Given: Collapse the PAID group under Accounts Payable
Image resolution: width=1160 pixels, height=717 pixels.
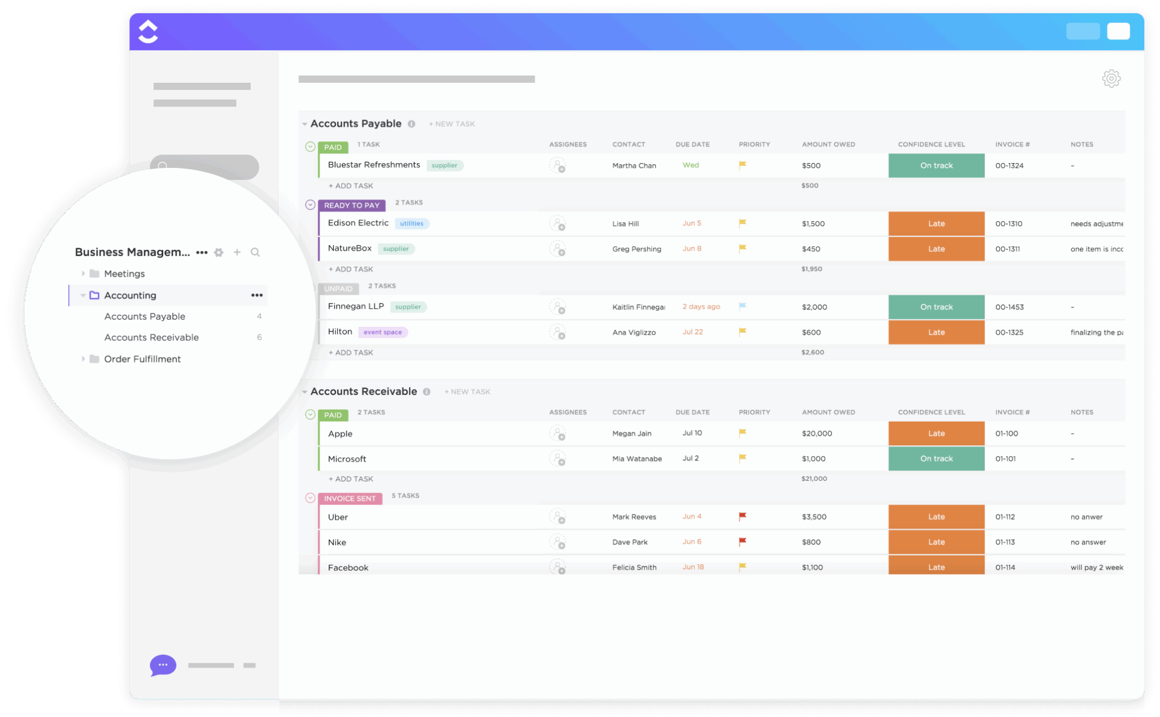Looking at the screenshot, I should 309,147.
